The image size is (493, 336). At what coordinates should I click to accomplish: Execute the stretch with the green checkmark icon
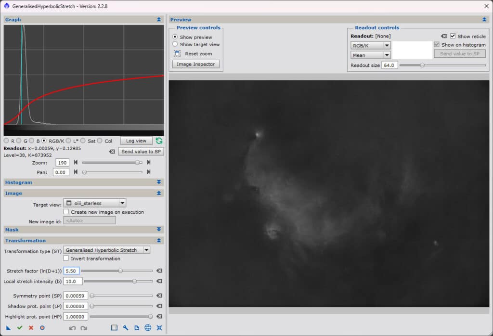(19, 327)
